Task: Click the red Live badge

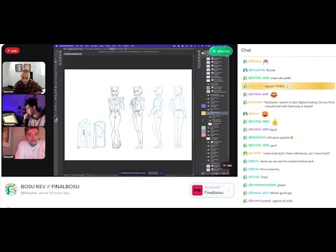Action: point(12,50)
